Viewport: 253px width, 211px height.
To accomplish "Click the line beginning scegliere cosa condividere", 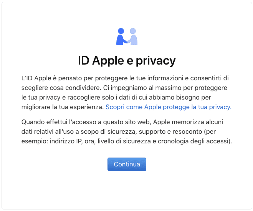I will [x=124, y=88].
